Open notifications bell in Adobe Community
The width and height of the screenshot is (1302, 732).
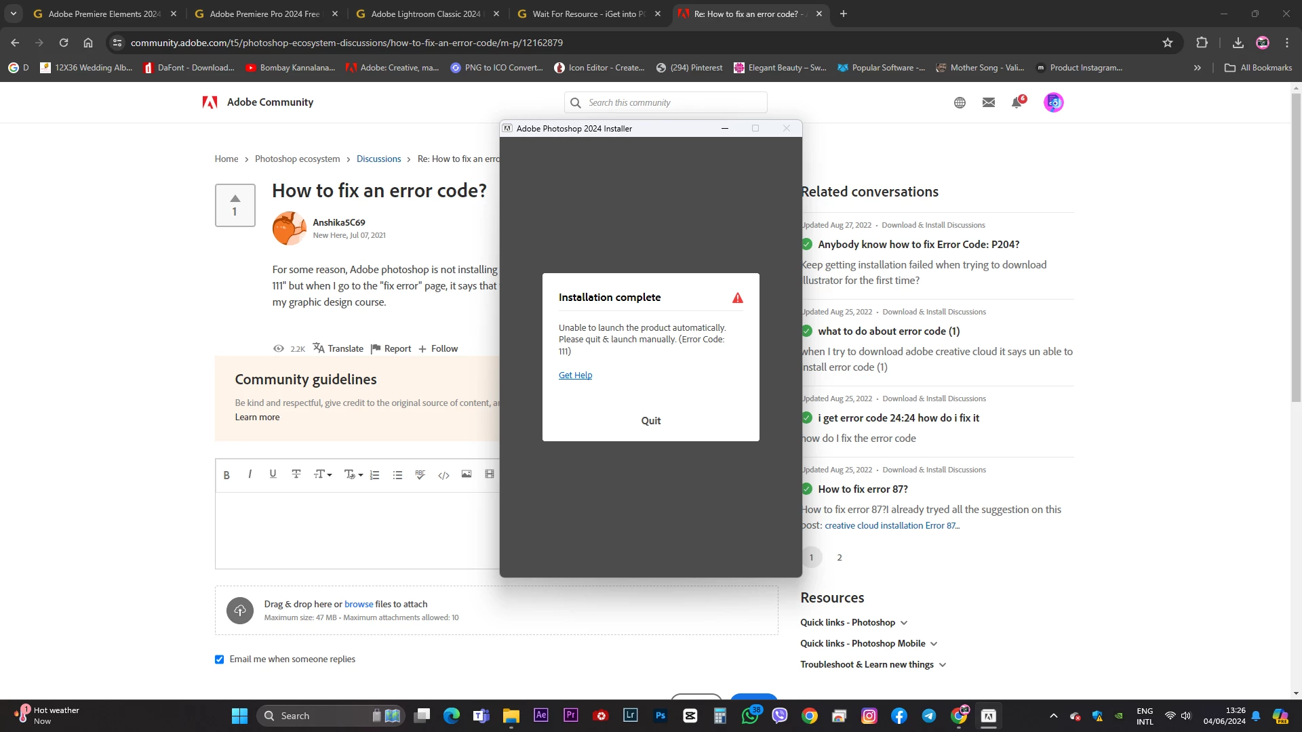(1017, 103)
